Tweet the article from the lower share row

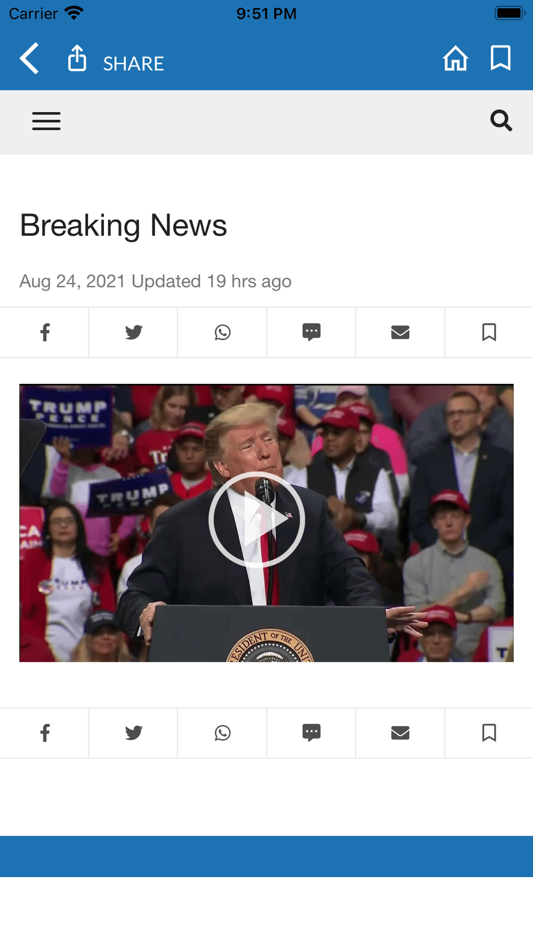[133, 733]
